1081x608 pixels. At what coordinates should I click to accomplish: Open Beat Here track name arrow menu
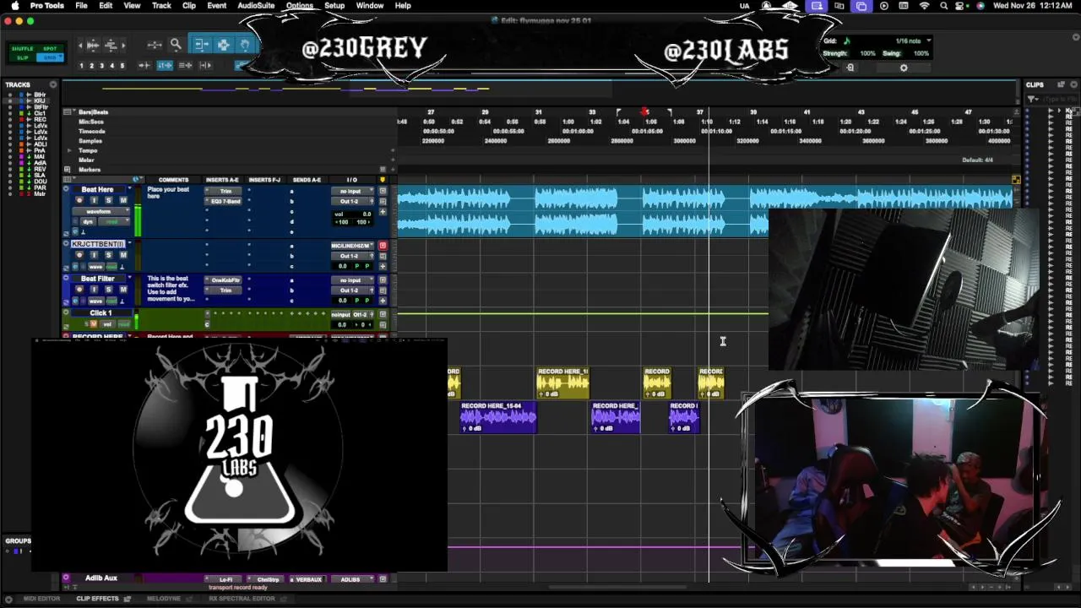[129, 189]
